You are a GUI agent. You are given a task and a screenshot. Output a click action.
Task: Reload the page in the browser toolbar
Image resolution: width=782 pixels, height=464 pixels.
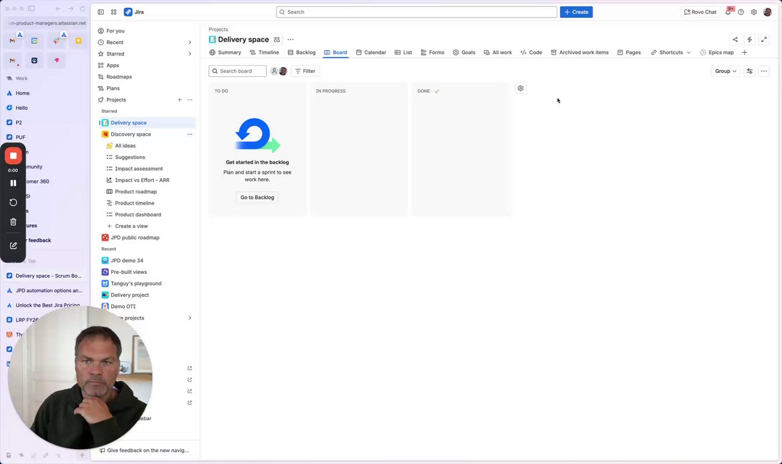(x=82, y=9)
